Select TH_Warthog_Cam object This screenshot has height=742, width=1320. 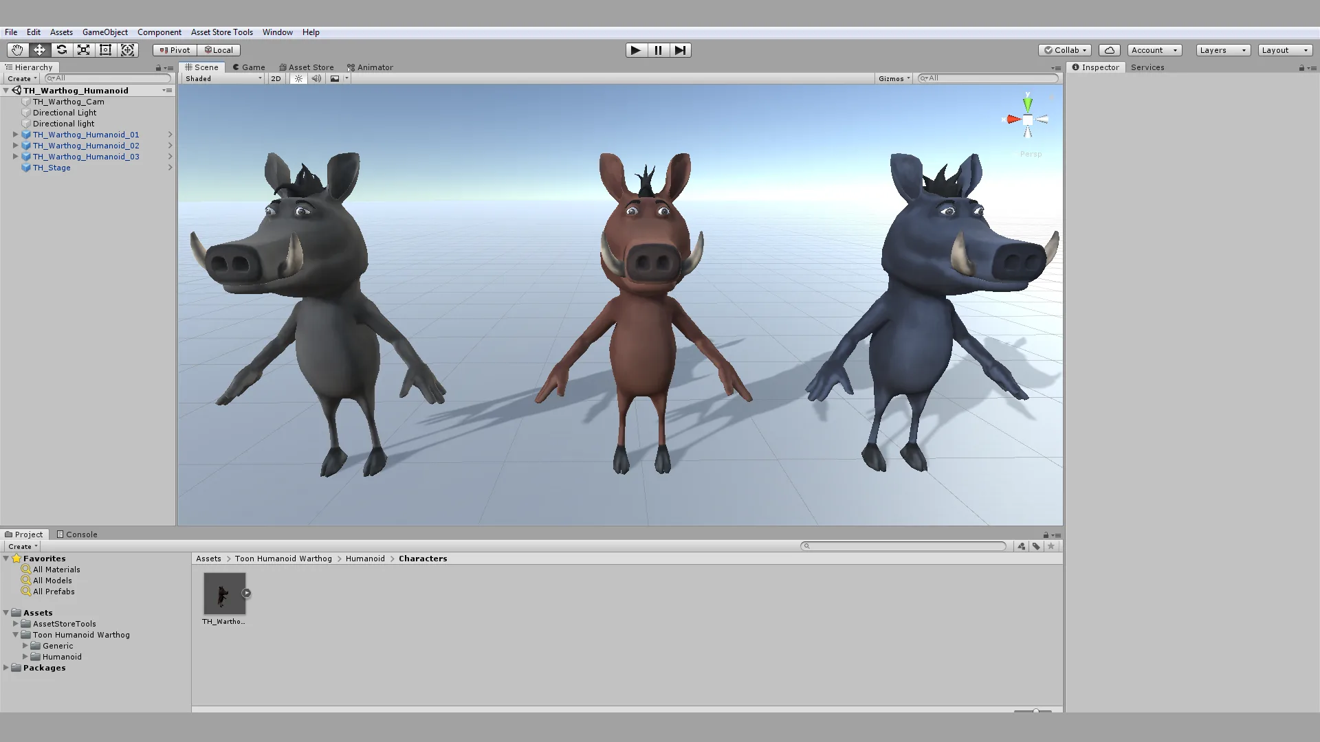click(69, 102)
